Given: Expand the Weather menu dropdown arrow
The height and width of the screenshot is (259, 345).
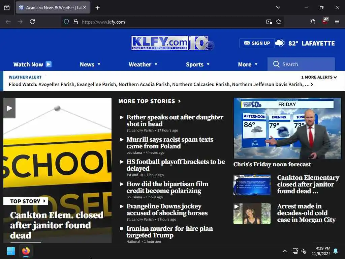Looking at the screenshot, I should (x=156, y=64).
